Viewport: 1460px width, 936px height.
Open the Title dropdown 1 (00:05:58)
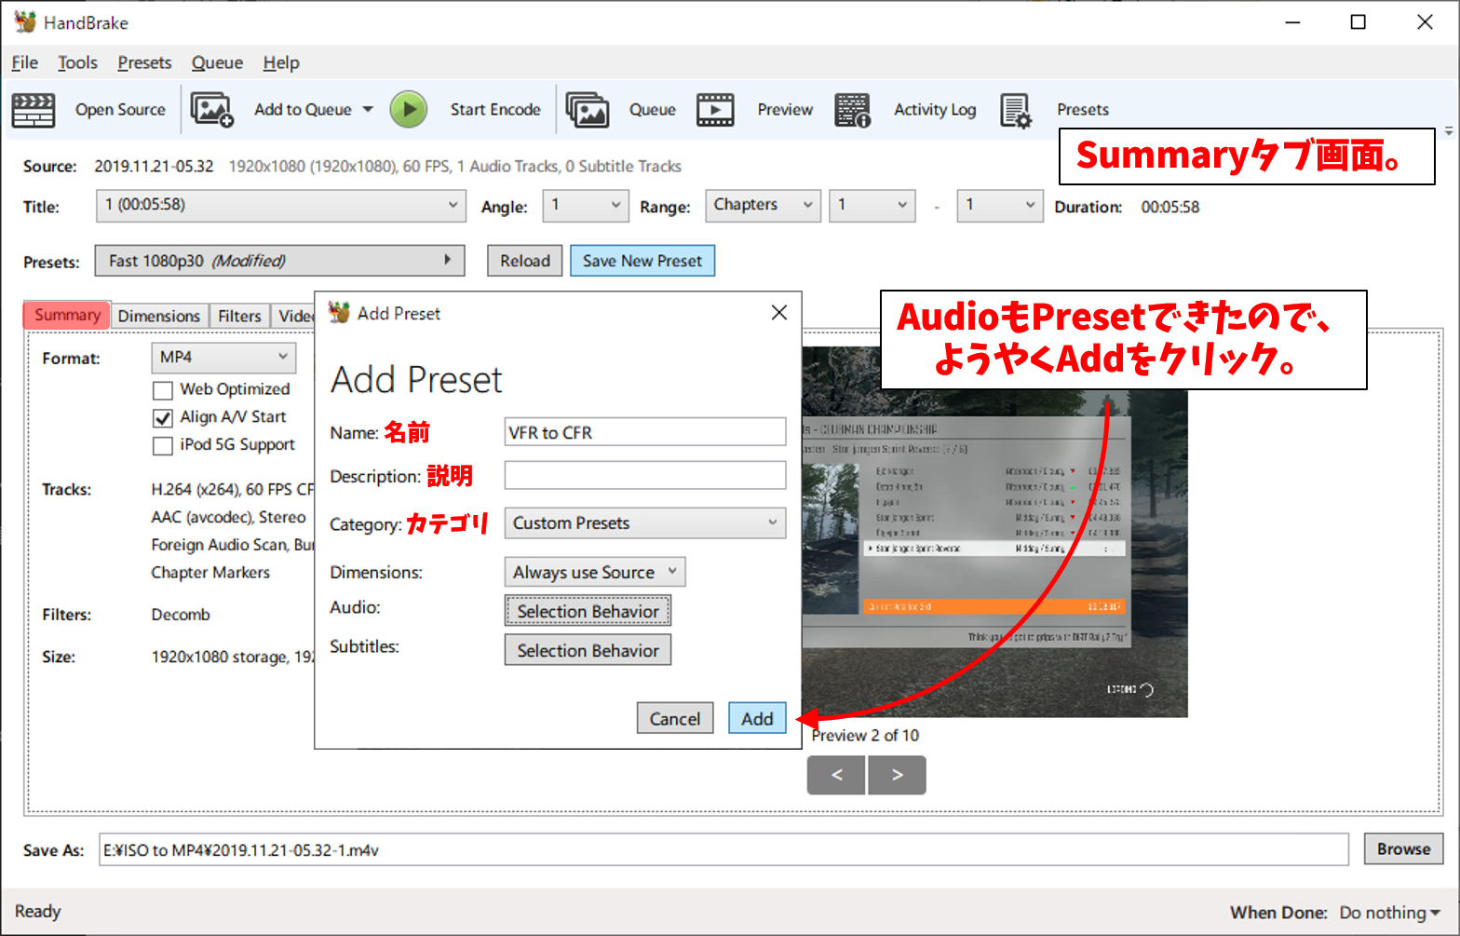(x=280, y=206)
